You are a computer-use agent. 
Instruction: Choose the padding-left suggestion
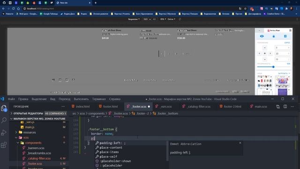pos(131,143)
